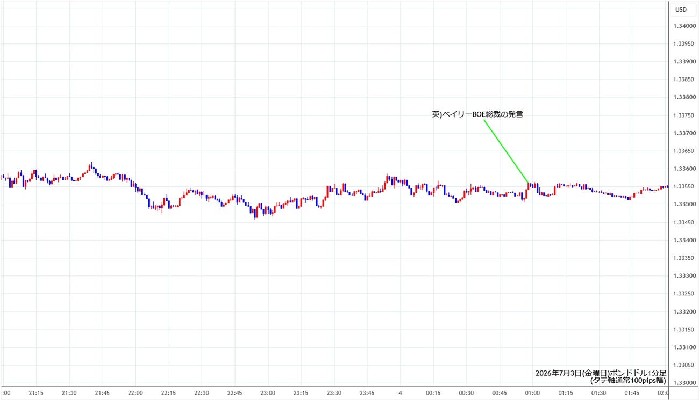Click the 23:15 time axis label

click(301, 393)
